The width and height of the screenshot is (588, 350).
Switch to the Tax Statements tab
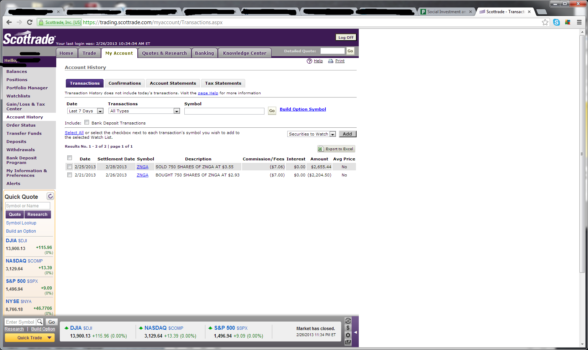[x=223, y=83]
